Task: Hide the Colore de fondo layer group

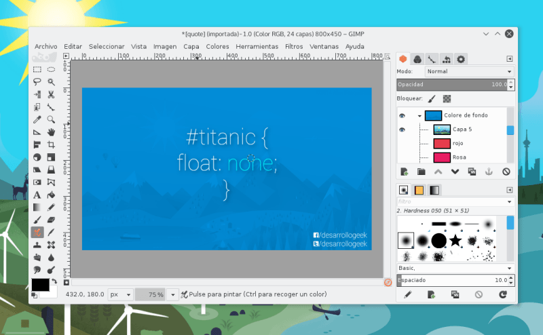Action: (402, 115)
